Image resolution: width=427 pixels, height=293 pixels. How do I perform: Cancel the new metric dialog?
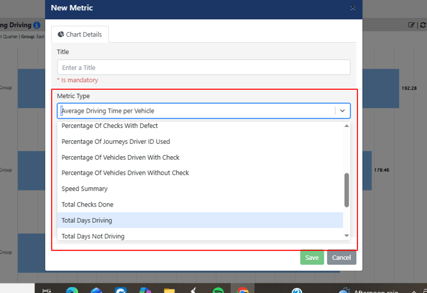pos(341,257)
